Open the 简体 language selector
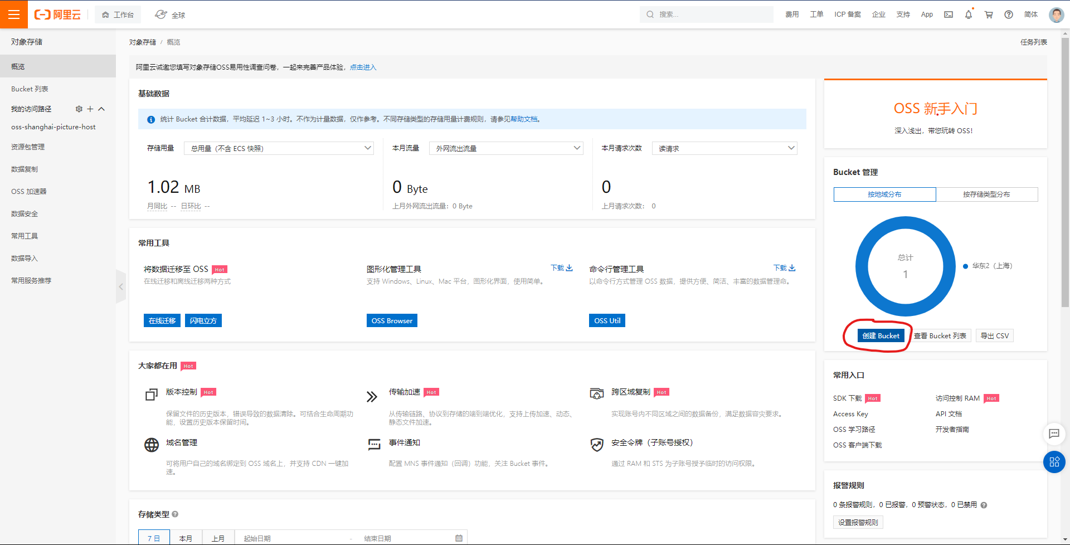The height and width of the screenshot is (545, 1070). tap(1031, 14)
